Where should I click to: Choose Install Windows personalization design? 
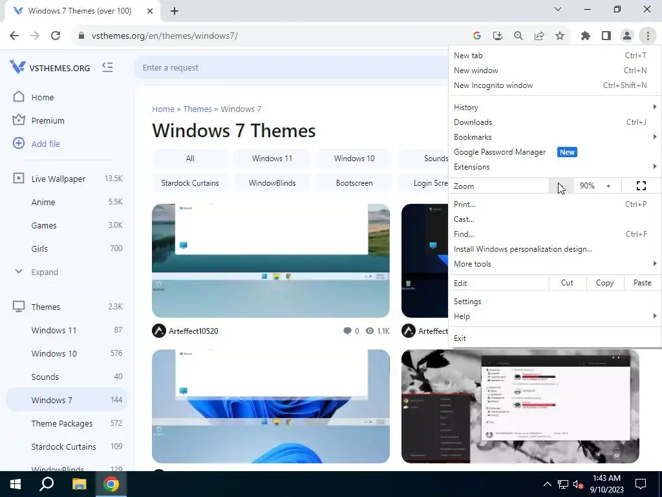click(x=555, y=249)
